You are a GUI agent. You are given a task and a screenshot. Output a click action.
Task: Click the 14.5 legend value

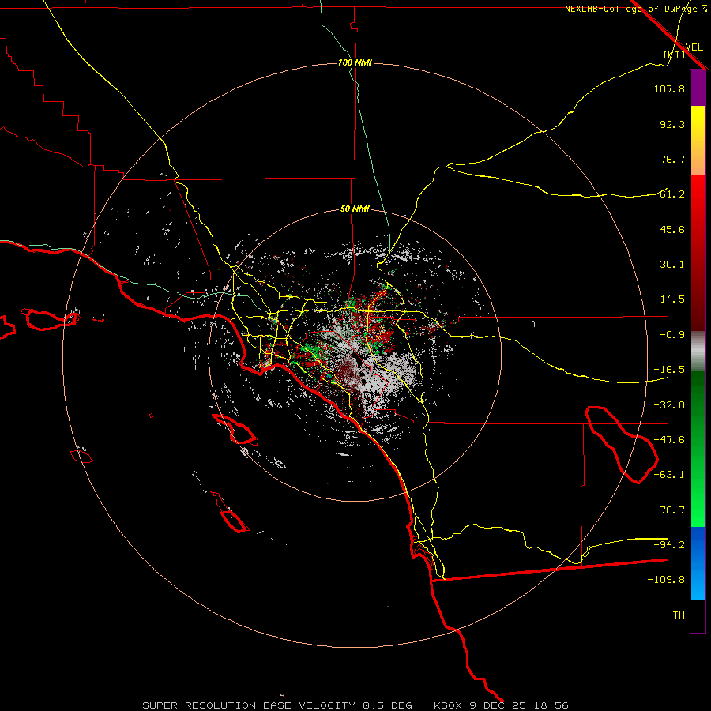(x=672, y=299)
